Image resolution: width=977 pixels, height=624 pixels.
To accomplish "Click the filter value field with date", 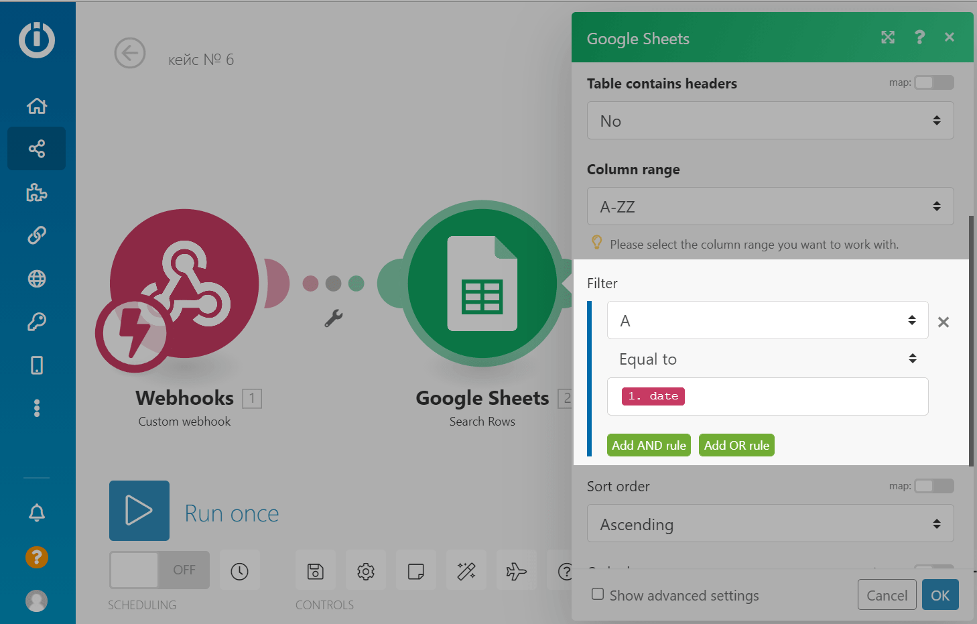I will (767, 396).
